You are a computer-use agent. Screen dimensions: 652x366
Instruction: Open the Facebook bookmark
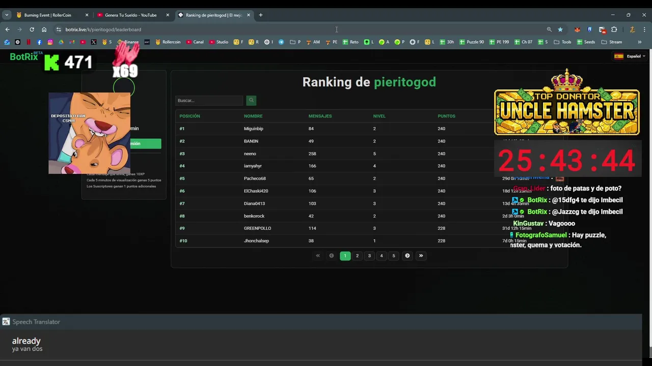39,42
